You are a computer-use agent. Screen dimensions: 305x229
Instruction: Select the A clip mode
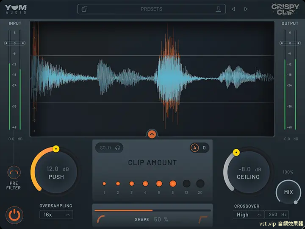[194, 148]
